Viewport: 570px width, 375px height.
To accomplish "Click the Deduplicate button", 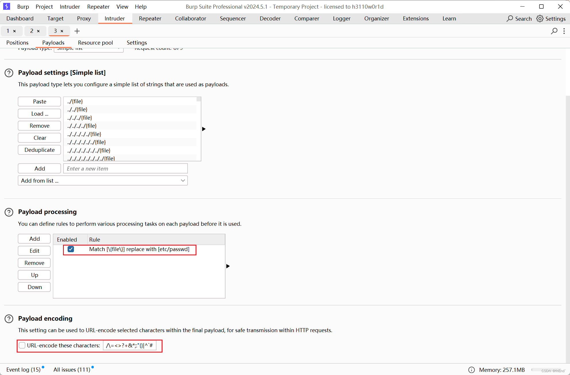I will (39, 150).
